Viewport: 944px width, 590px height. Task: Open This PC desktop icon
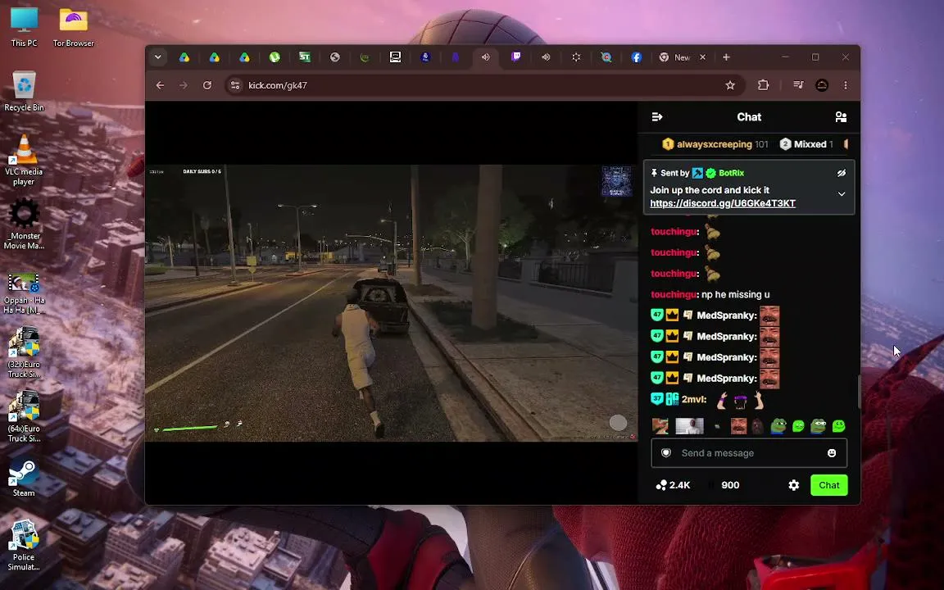[x=24, y=26]
